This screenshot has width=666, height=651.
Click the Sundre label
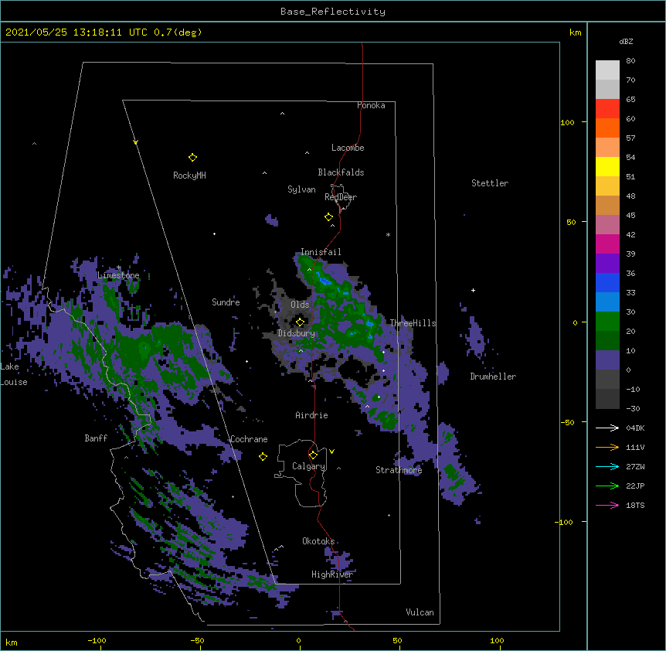pyautogui.click(x=226, y=302)
